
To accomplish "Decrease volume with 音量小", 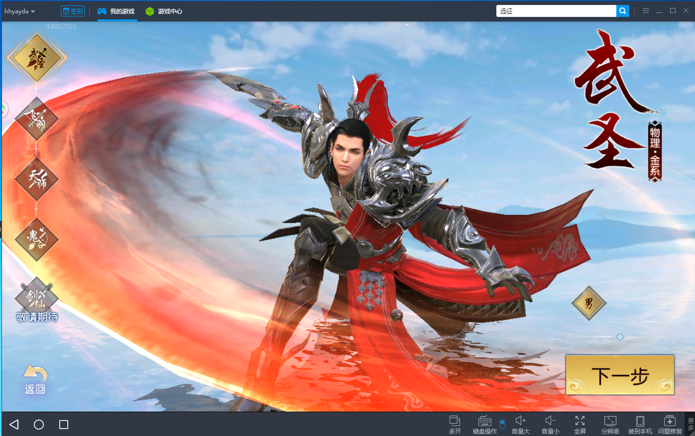I will [551, 425].
